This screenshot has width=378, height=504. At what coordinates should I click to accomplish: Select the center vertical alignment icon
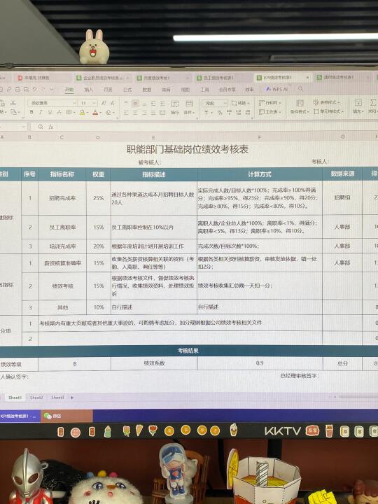coord(135,103)
